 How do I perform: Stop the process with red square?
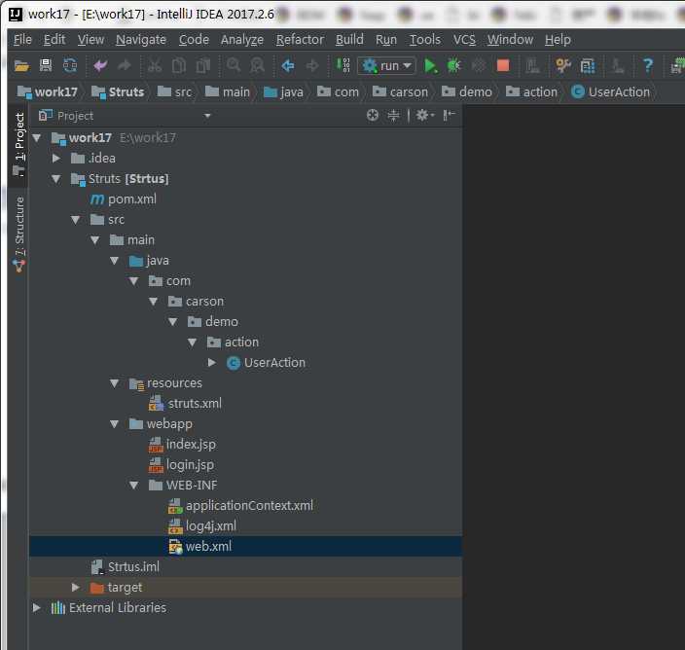(x=503, y=65)
